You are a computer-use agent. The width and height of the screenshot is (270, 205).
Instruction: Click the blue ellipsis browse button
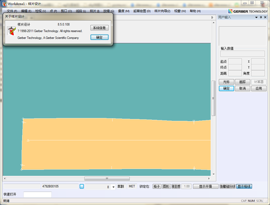82,186
